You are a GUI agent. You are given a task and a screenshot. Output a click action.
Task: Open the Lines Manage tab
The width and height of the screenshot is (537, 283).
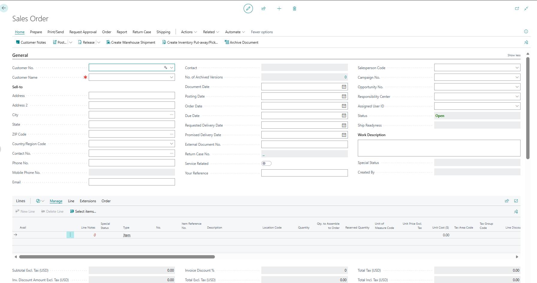point(56,201)
